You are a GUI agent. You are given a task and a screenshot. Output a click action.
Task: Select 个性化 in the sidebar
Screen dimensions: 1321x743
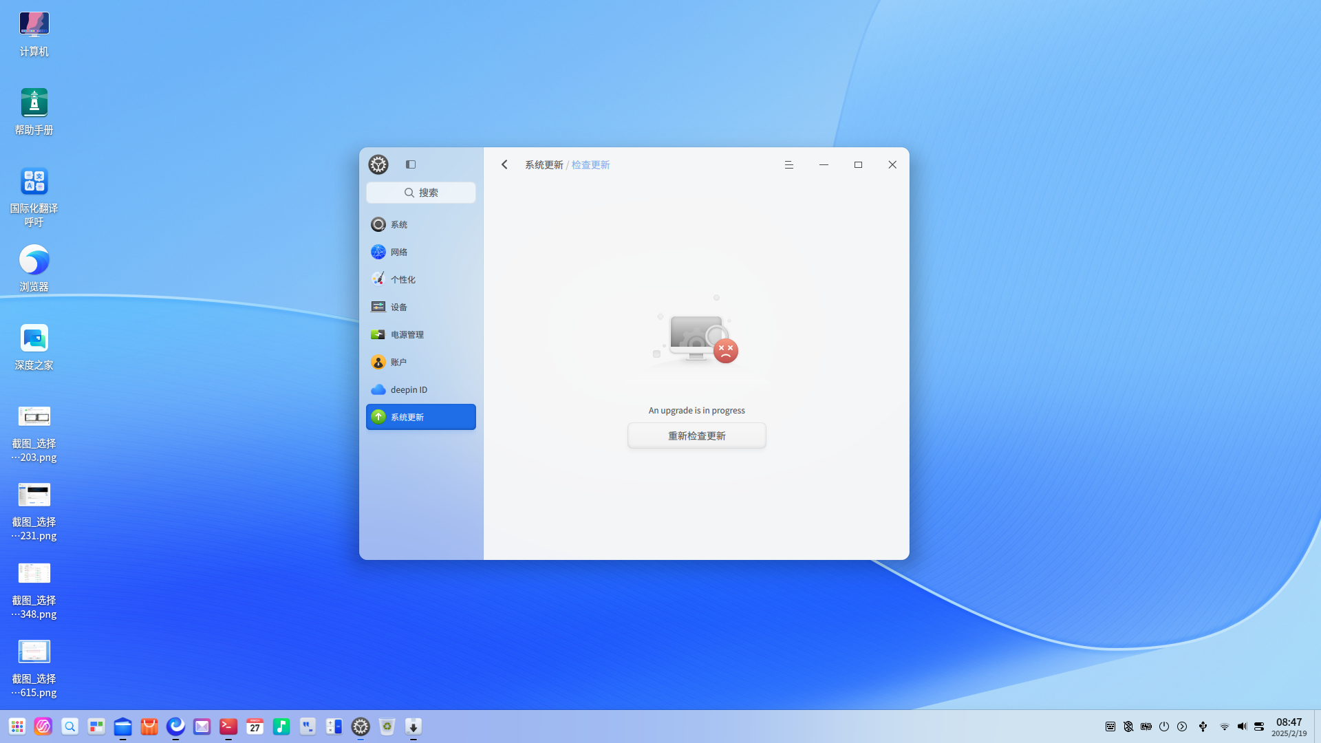421,279
